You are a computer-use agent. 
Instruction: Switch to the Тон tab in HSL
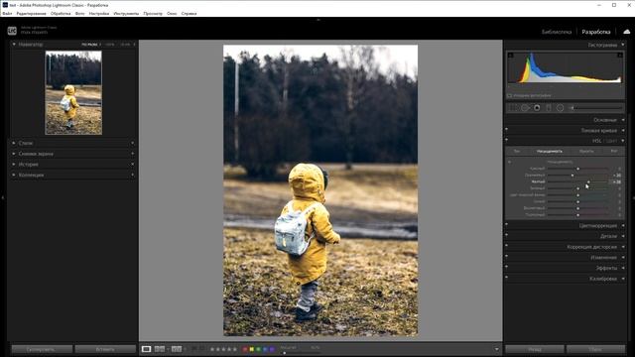click(x=517, y=151)
